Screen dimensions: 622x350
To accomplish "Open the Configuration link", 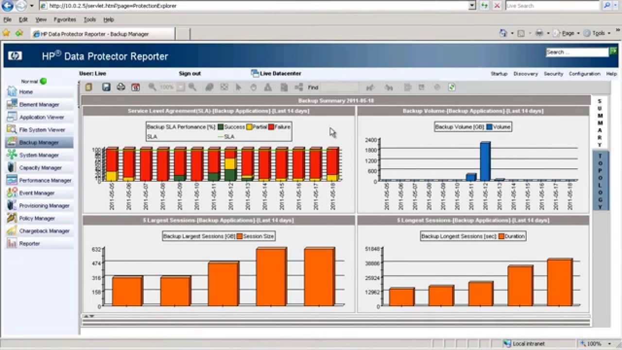I will click(585, 74).
